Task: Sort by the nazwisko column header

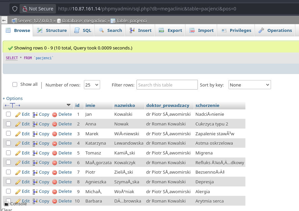Action: click(x=124, y=106)
